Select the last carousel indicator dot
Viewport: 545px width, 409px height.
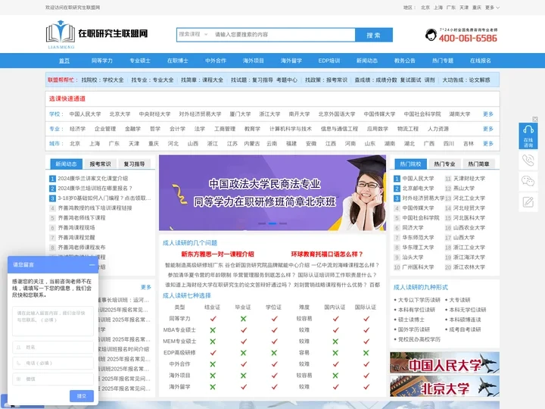283,223
